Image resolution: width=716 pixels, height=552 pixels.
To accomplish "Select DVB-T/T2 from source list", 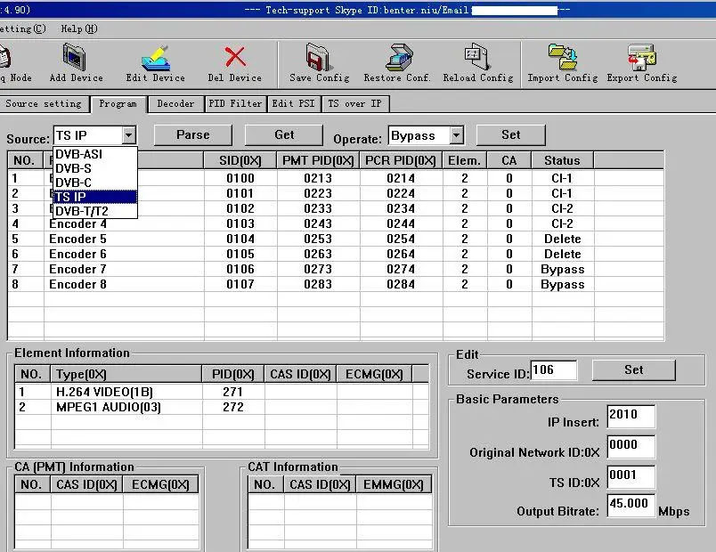I will point(85,211).
